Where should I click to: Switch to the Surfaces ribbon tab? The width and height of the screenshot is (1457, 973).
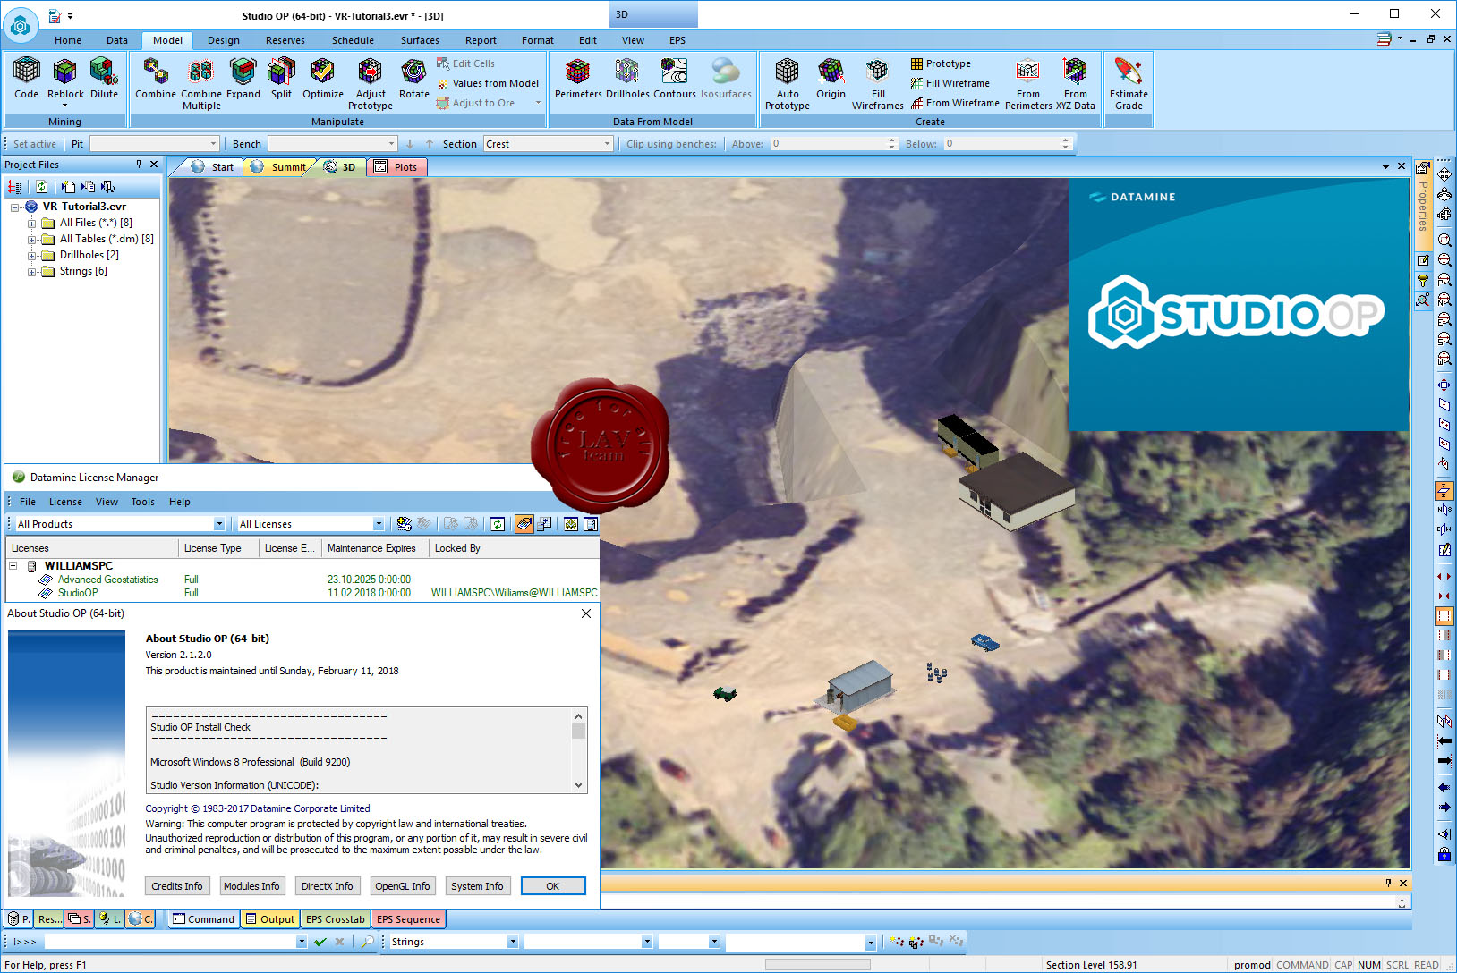[x=420, y=40]
